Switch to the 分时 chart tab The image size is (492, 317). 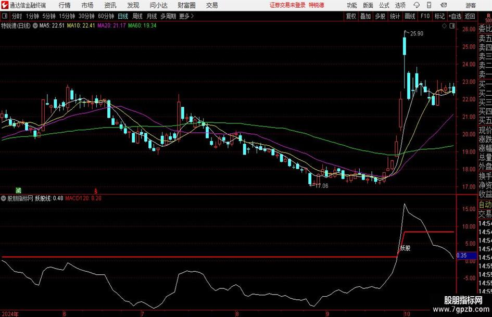[x=17, y=16]
